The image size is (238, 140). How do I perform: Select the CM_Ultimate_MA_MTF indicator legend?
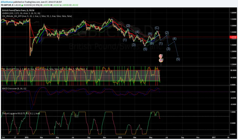point(37,16)
